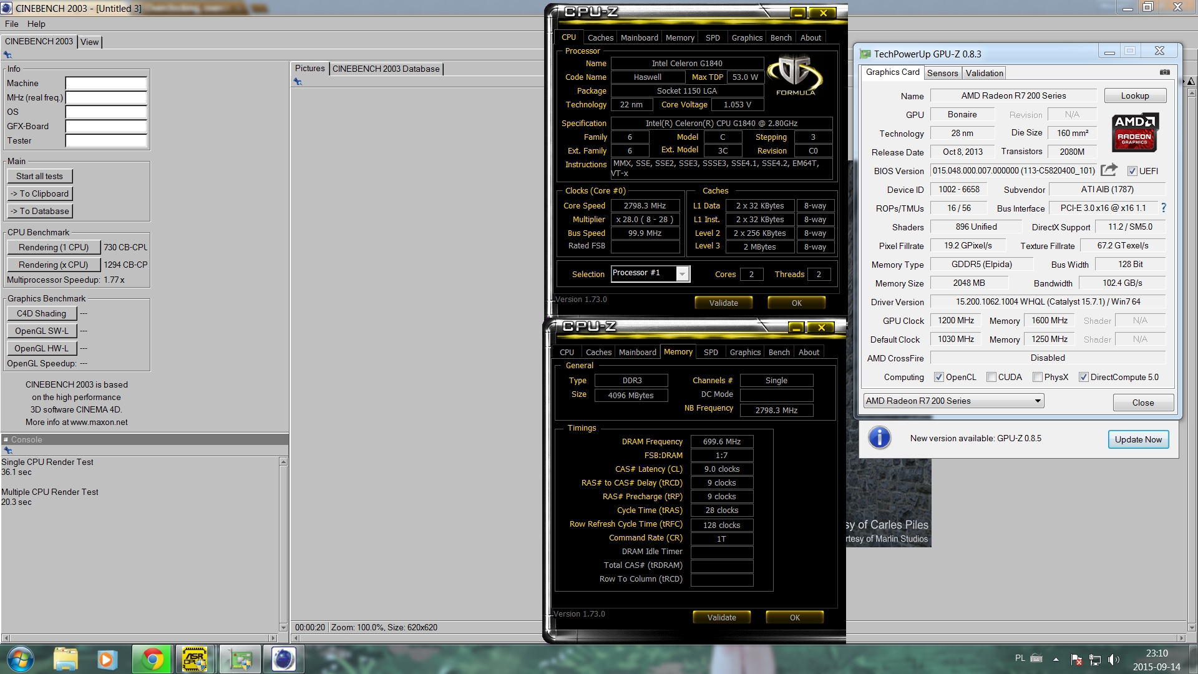Click Start all tests button

coord(40,176)
